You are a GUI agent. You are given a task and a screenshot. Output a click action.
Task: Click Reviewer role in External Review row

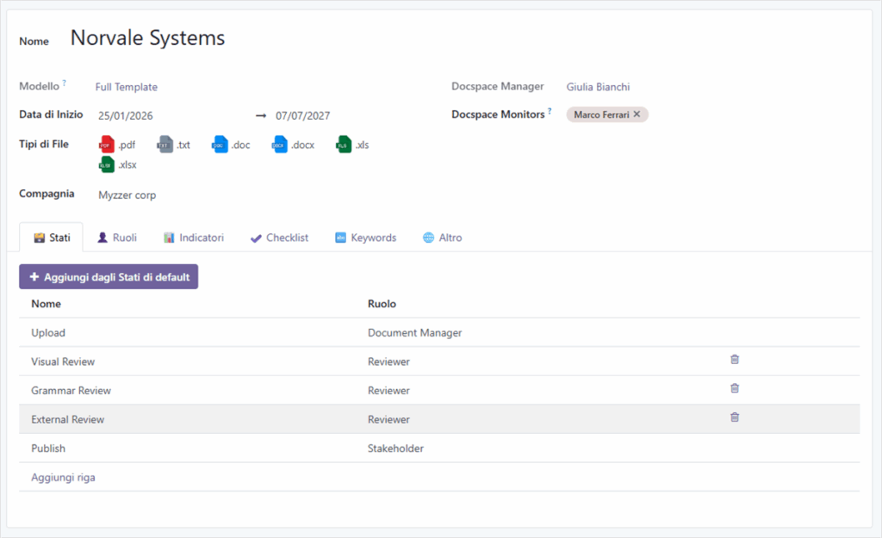coord(388,419)
